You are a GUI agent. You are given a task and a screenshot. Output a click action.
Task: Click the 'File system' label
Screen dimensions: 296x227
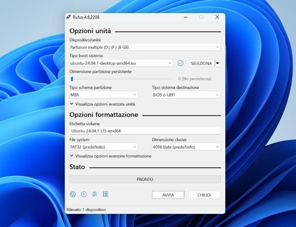(80, 140)
